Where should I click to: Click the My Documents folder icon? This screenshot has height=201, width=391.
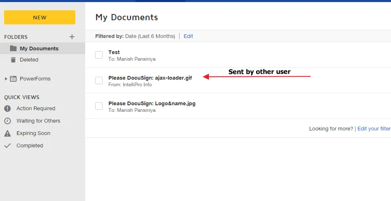tap(13, 48)
